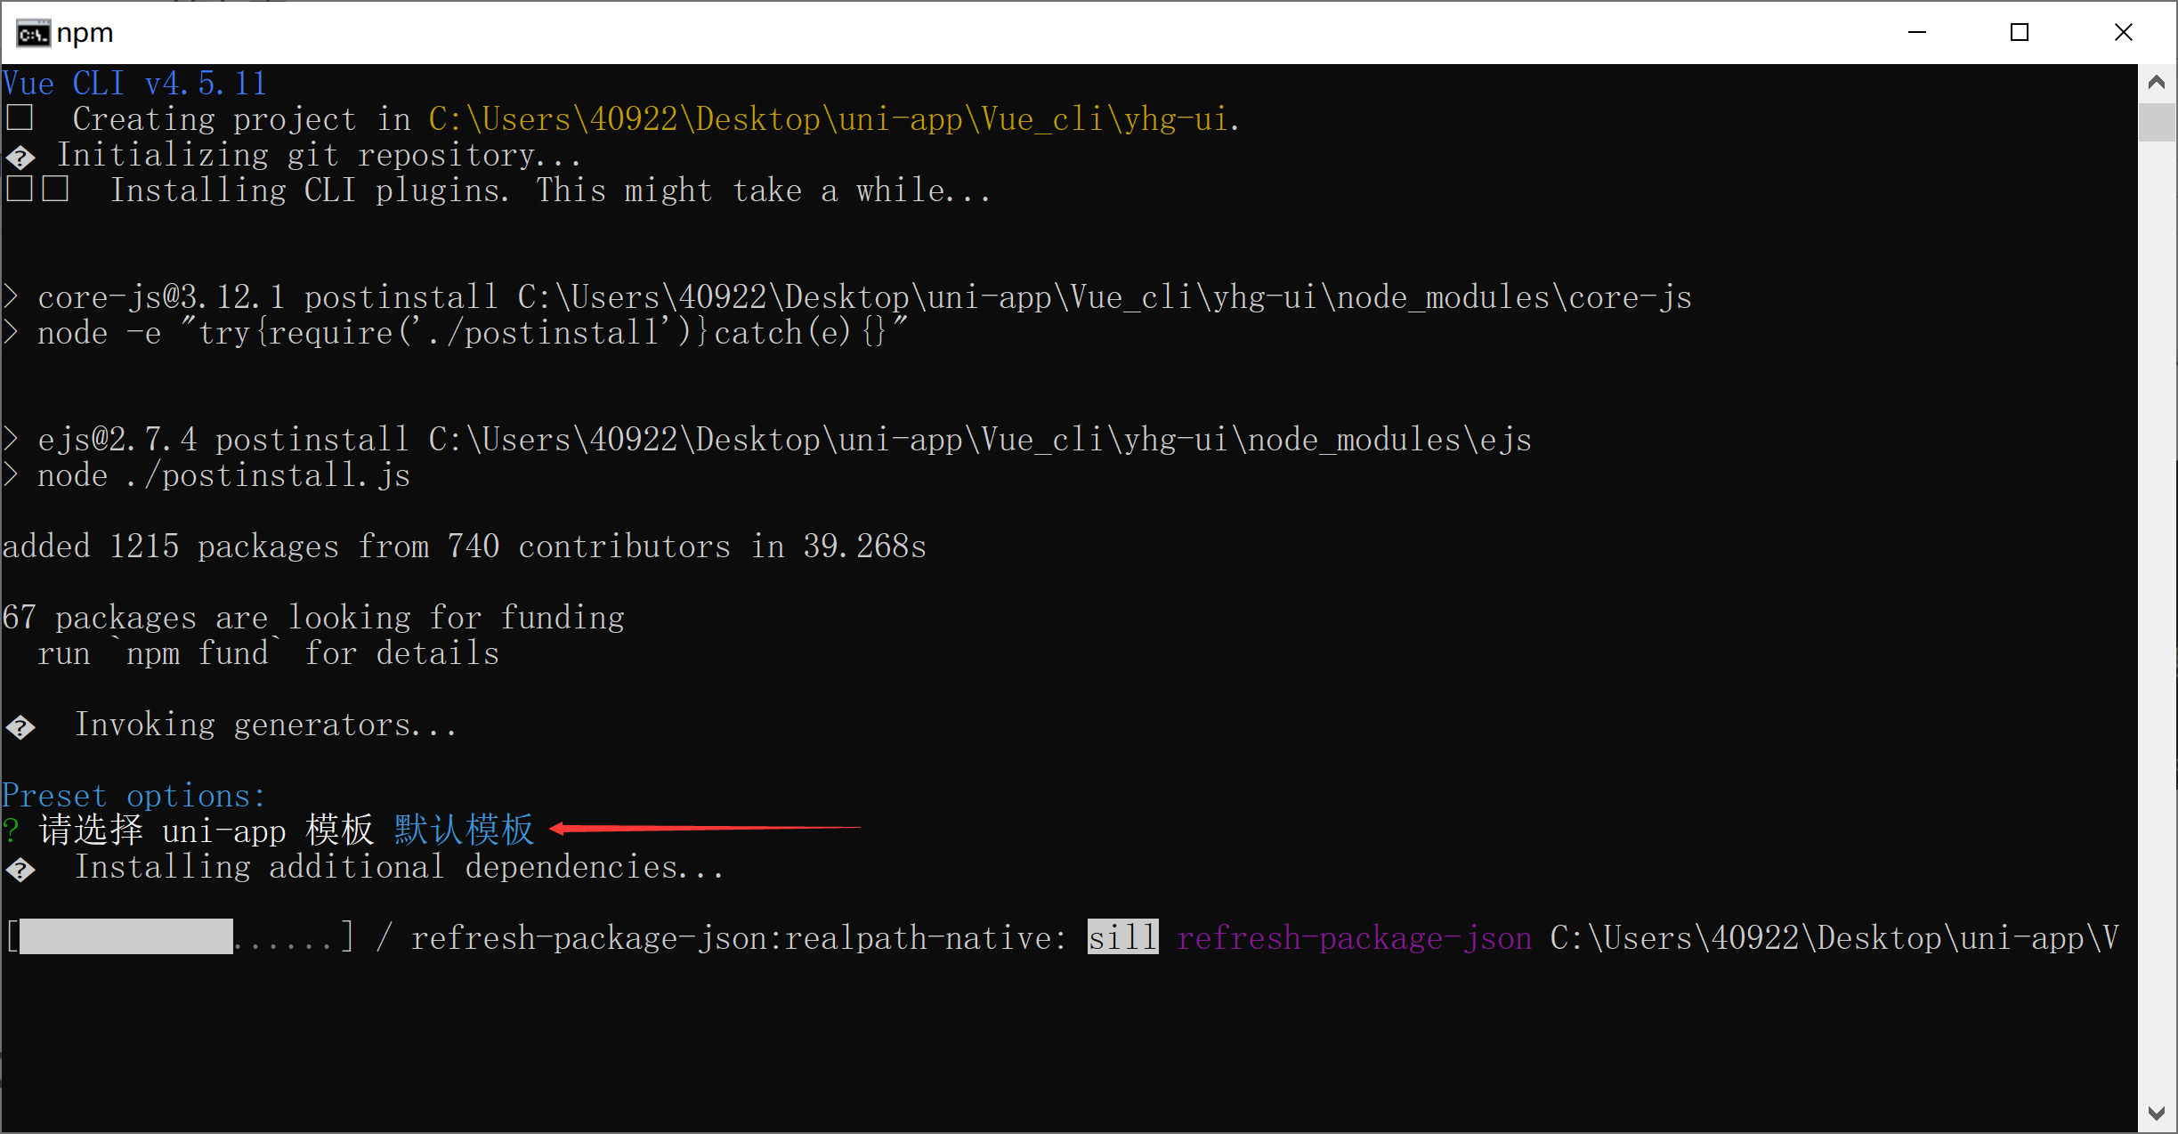This screenshot has height=1134, width=2178.
Task: Click the diamond glyph before Invoking generators
Action: click(20, 727)
